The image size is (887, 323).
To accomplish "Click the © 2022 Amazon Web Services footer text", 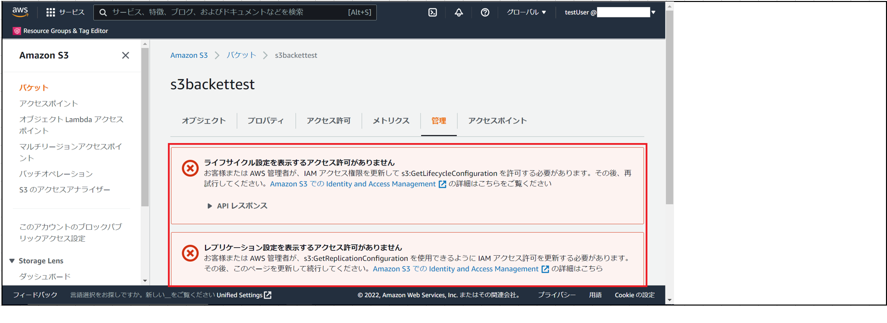I will coord(440,295).
